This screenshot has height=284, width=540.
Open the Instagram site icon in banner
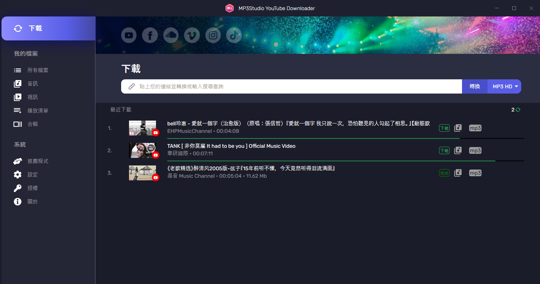click(x=213, y=36)
